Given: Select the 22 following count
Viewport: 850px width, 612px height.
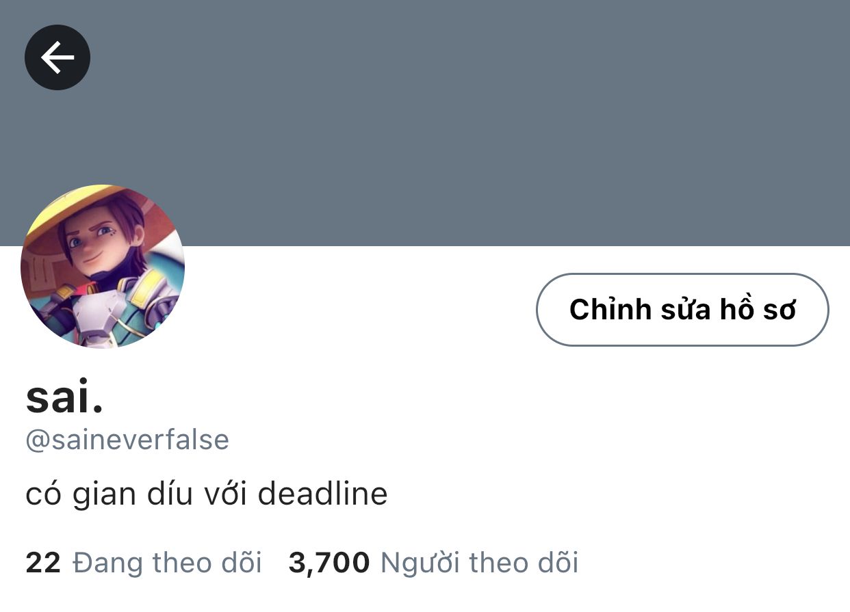Looking at the screenshot, I should (43, 563).
